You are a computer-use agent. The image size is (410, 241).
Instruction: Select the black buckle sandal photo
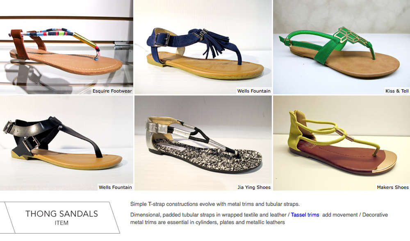click(x=66, y=143)
